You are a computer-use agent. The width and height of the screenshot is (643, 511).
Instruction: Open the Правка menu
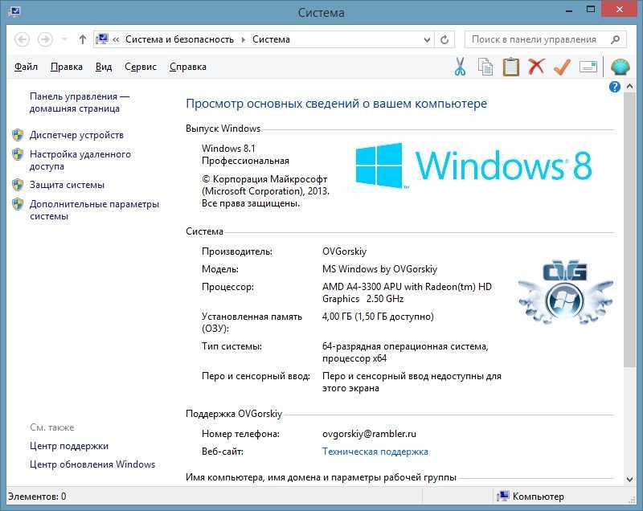(x=67, y=67)
